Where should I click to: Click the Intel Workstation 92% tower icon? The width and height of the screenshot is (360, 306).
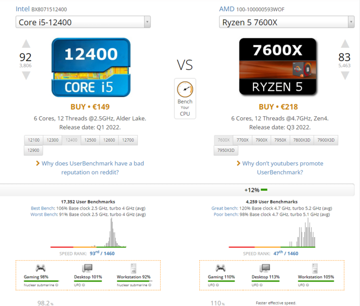click(133, 268)
